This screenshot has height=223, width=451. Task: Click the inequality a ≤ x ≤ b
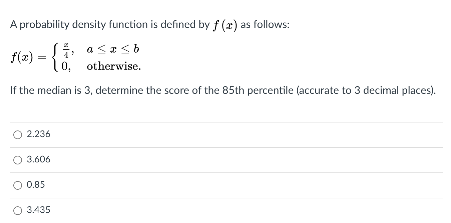tap(113, 49)
